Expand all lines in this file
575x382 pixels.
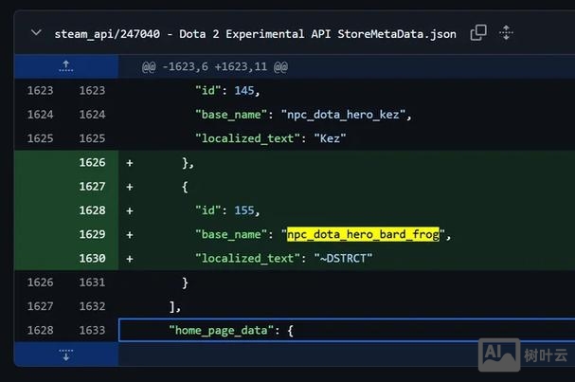[x=506, y=33]
